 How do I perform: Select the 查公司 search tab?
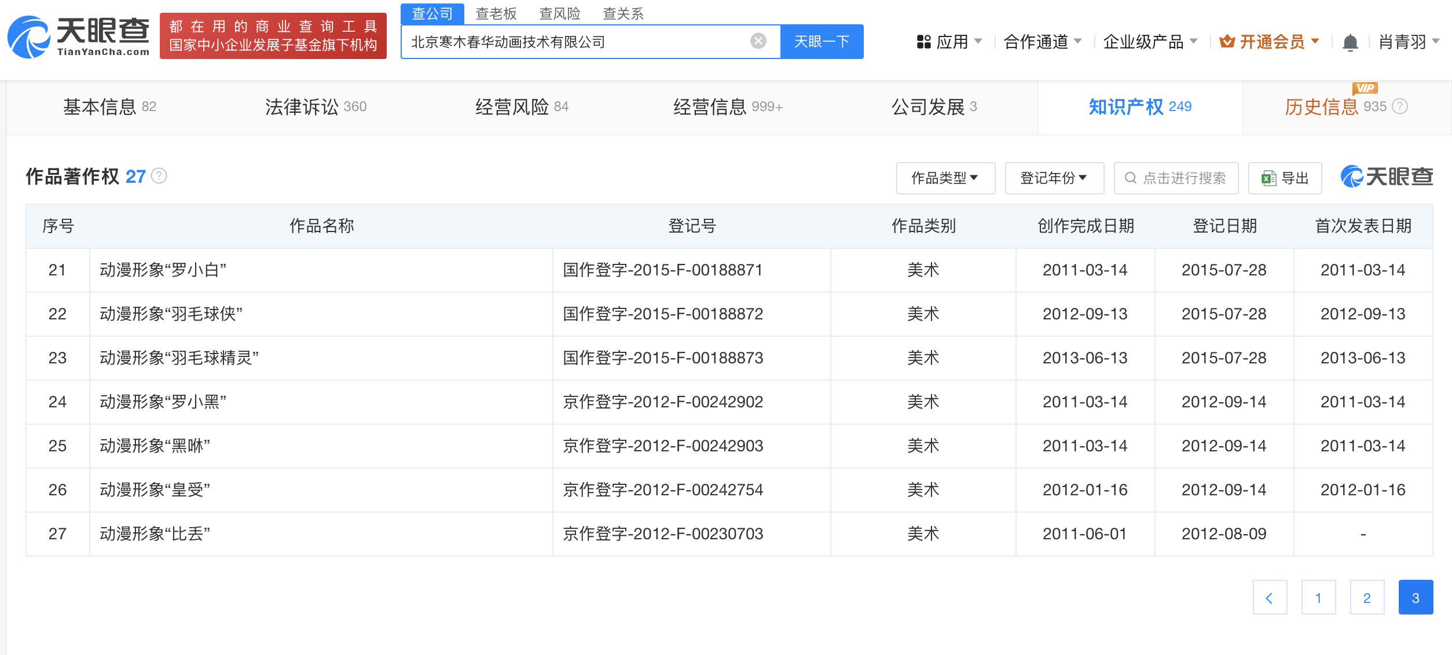432,13
